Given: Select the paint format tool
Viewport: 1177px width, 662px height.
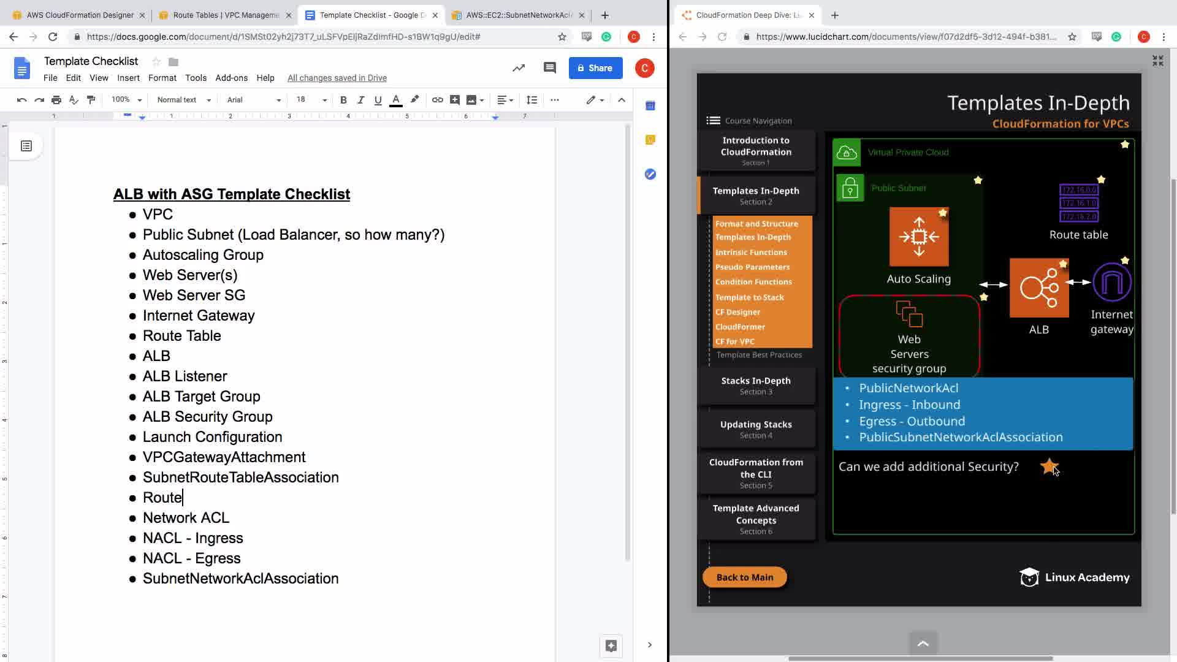Looking at the screenshot, I should click(91, 100).
